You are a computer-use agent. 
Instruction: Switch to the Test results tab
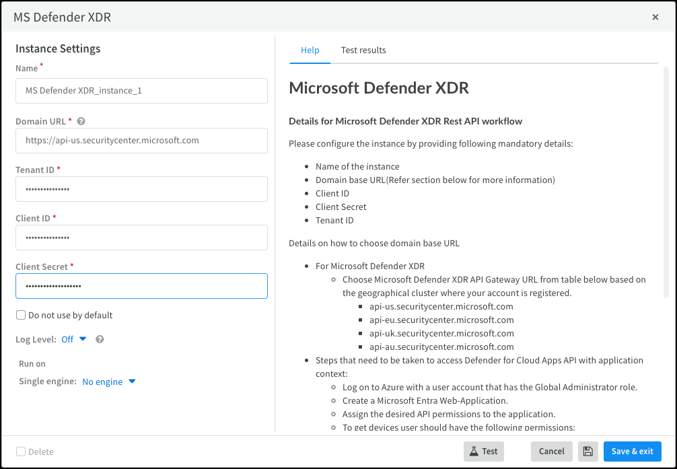[x=363, y=50]
